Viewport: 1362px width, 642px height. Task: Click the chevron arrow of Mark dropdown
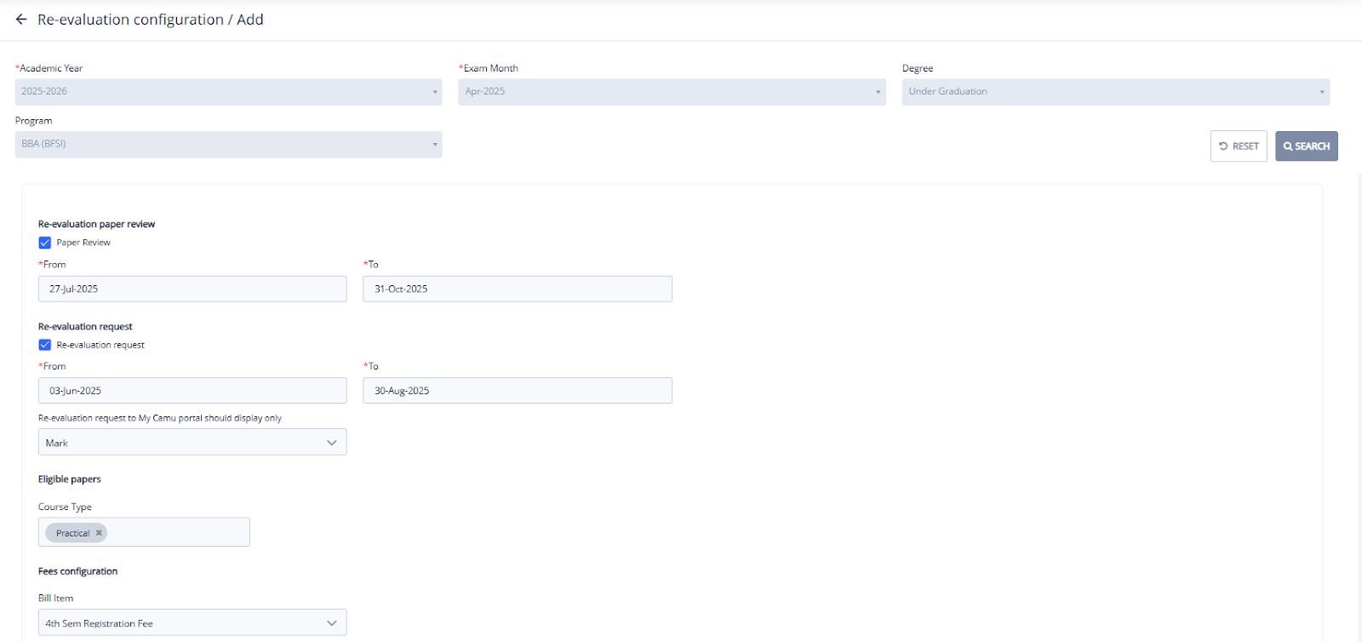[x=332, y=443]
